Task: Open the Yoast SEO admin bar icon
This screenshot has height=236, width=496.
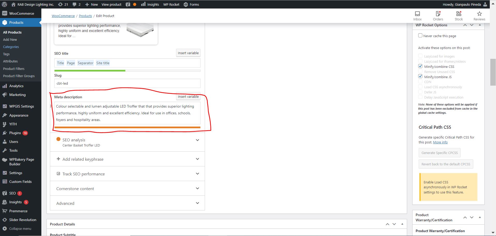Action: [128, 4]
